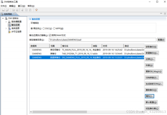Select the TAB_SYSDBA_T1 backup name cell

click(x=77, y=54)
